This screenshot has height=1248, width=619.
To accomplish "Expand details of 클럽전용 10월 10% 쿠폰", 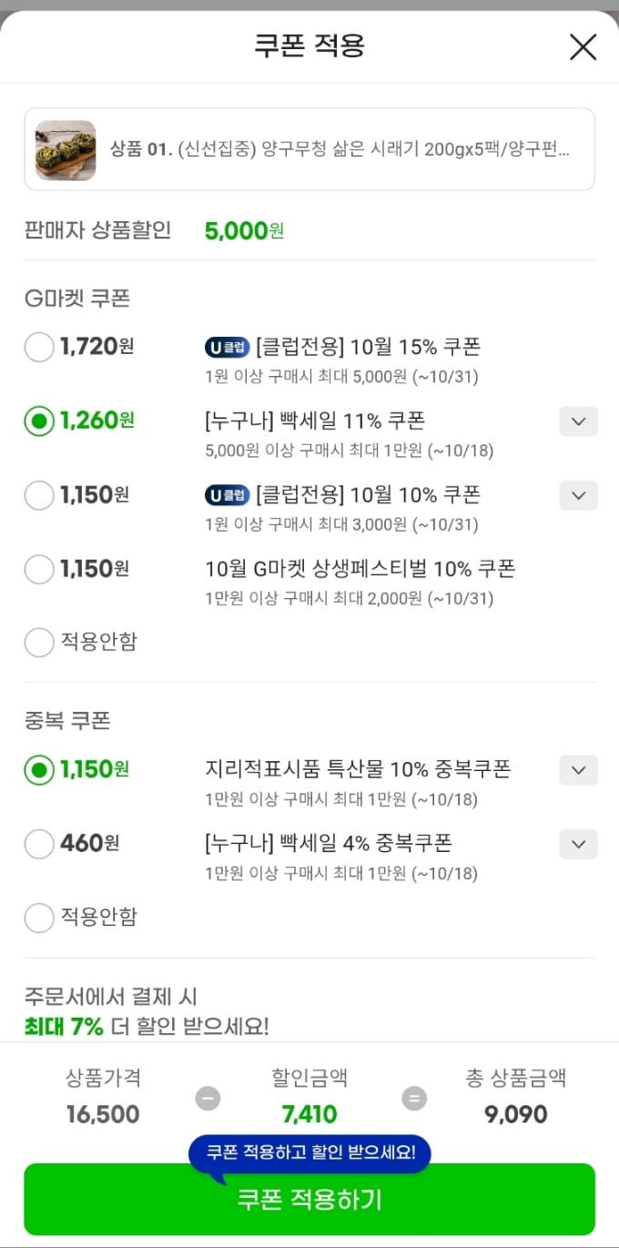I will [x=578, y=495].
